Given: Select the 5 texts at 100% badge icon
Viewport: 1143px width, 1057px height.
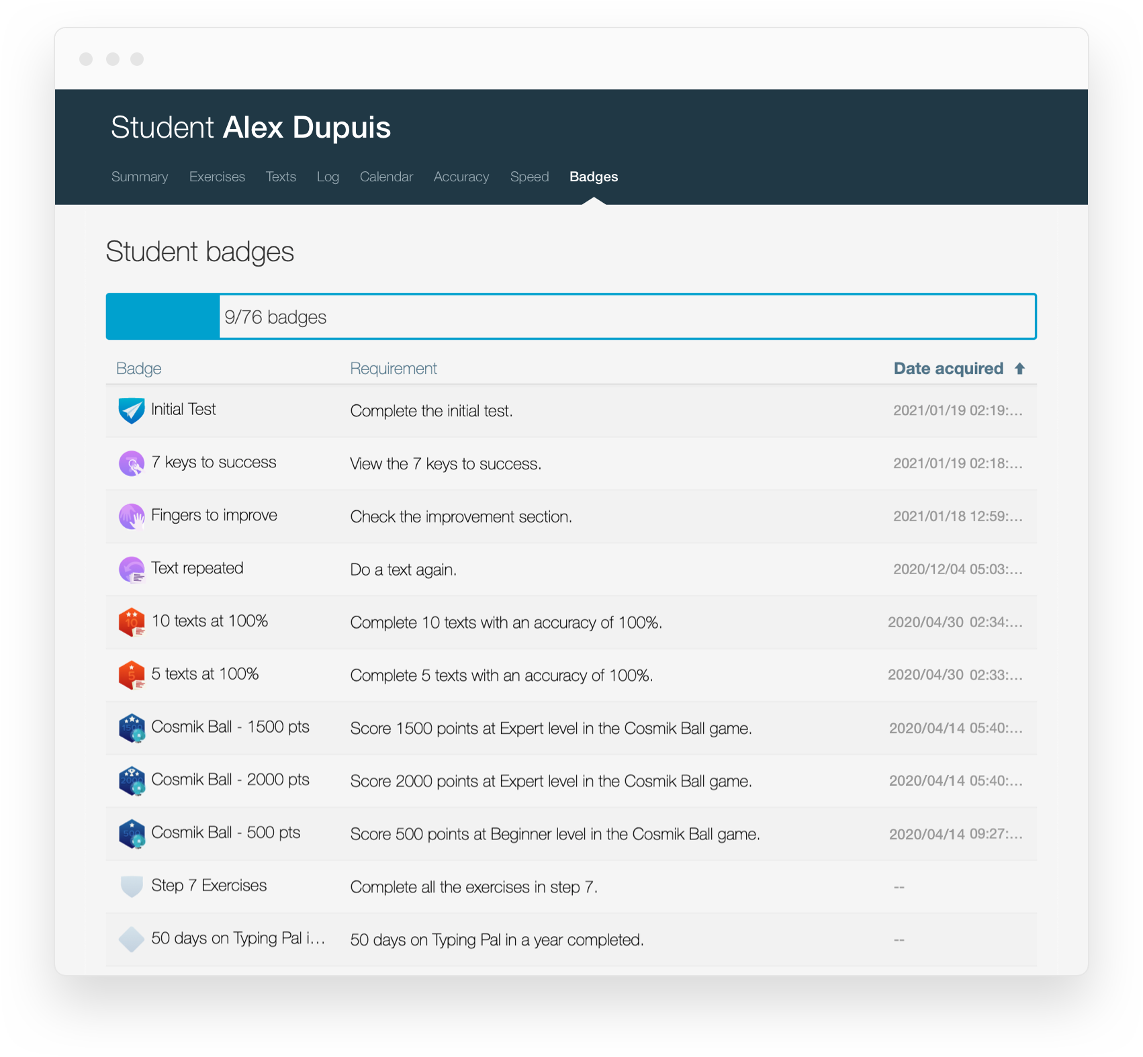Looking at the screenshot, I should [132, 675].
